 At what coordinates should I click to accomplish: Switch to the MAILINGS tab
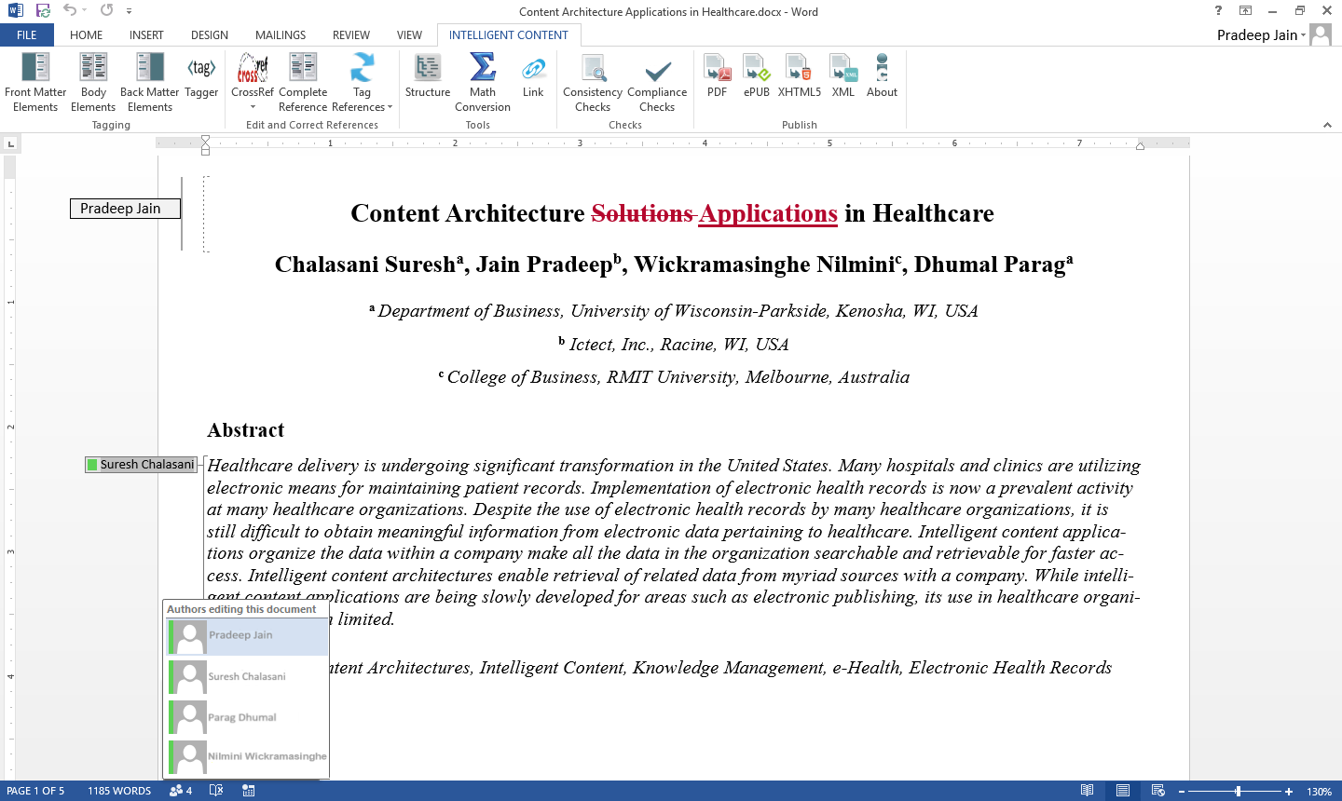(x=281, y=34)
